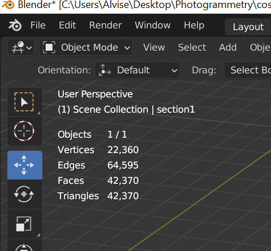Viewport: 271px width, 251px height.
Task: Expand the Orientation Default dropdown
Action: 137,70
